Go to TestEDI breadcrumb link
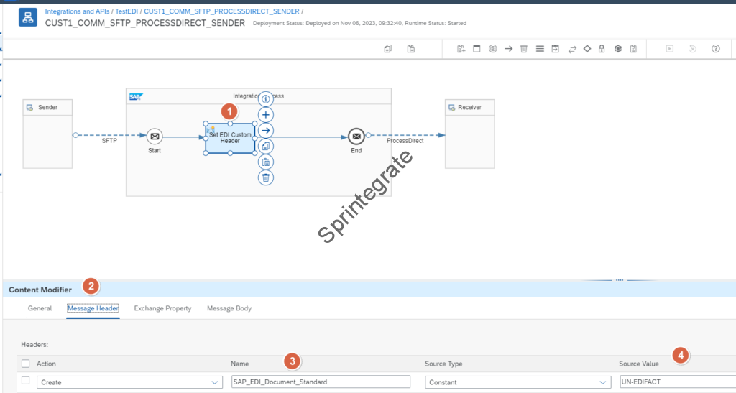The image size is (736, 393). click(x=127, y=12)
